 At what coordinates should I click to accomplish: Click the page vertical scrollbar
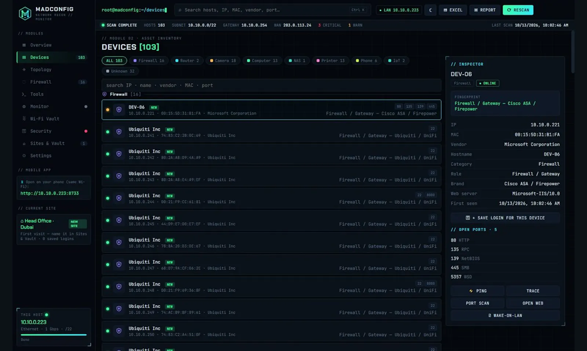pyautogui.click(x=573, y=51)
